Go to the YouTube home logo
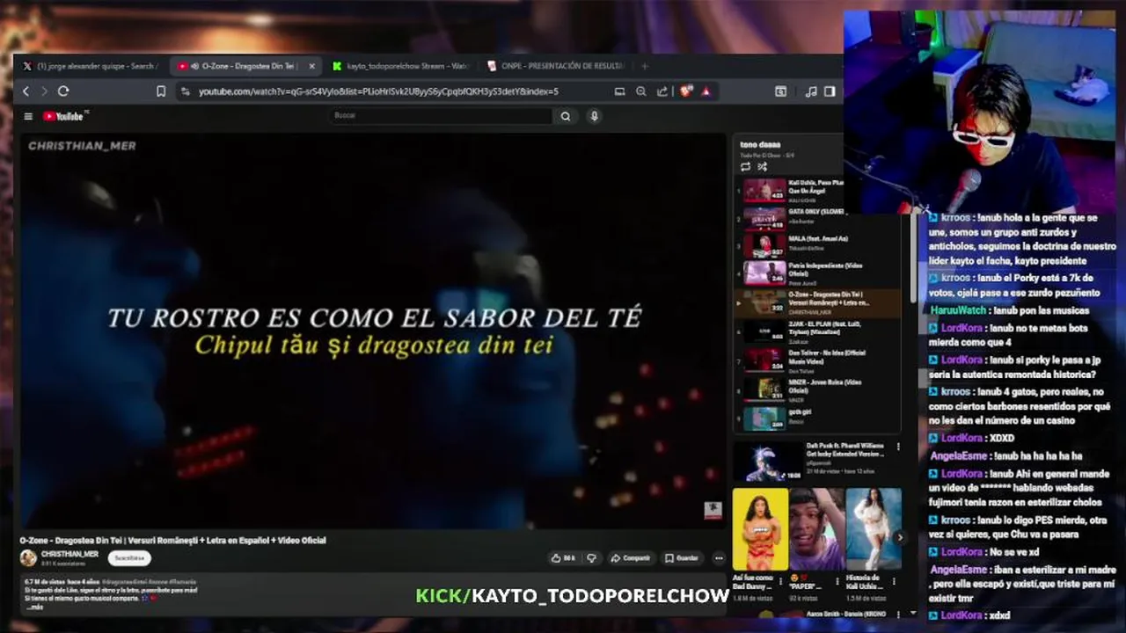The image size is (1126, 633). point(64,116)
